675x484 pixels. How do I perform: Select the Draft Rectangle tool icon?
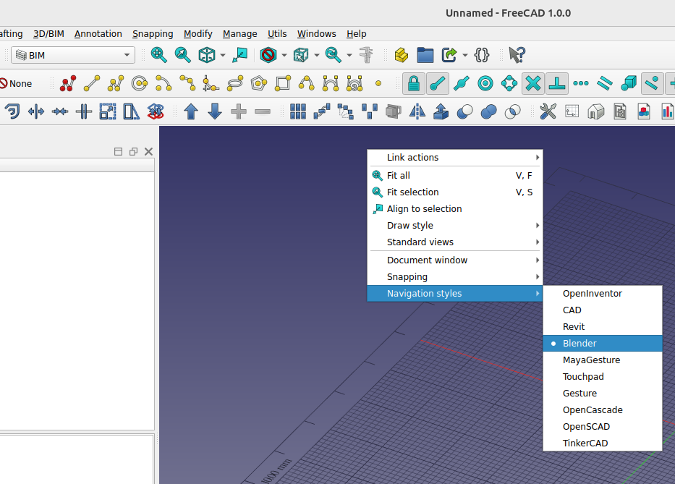(282, 84)
